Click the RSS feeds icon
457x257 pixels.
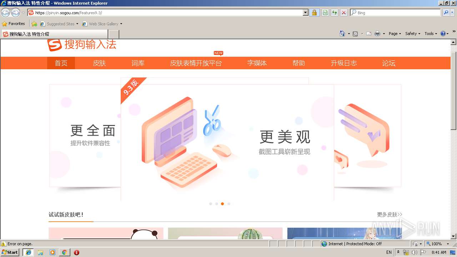[355, 34]
